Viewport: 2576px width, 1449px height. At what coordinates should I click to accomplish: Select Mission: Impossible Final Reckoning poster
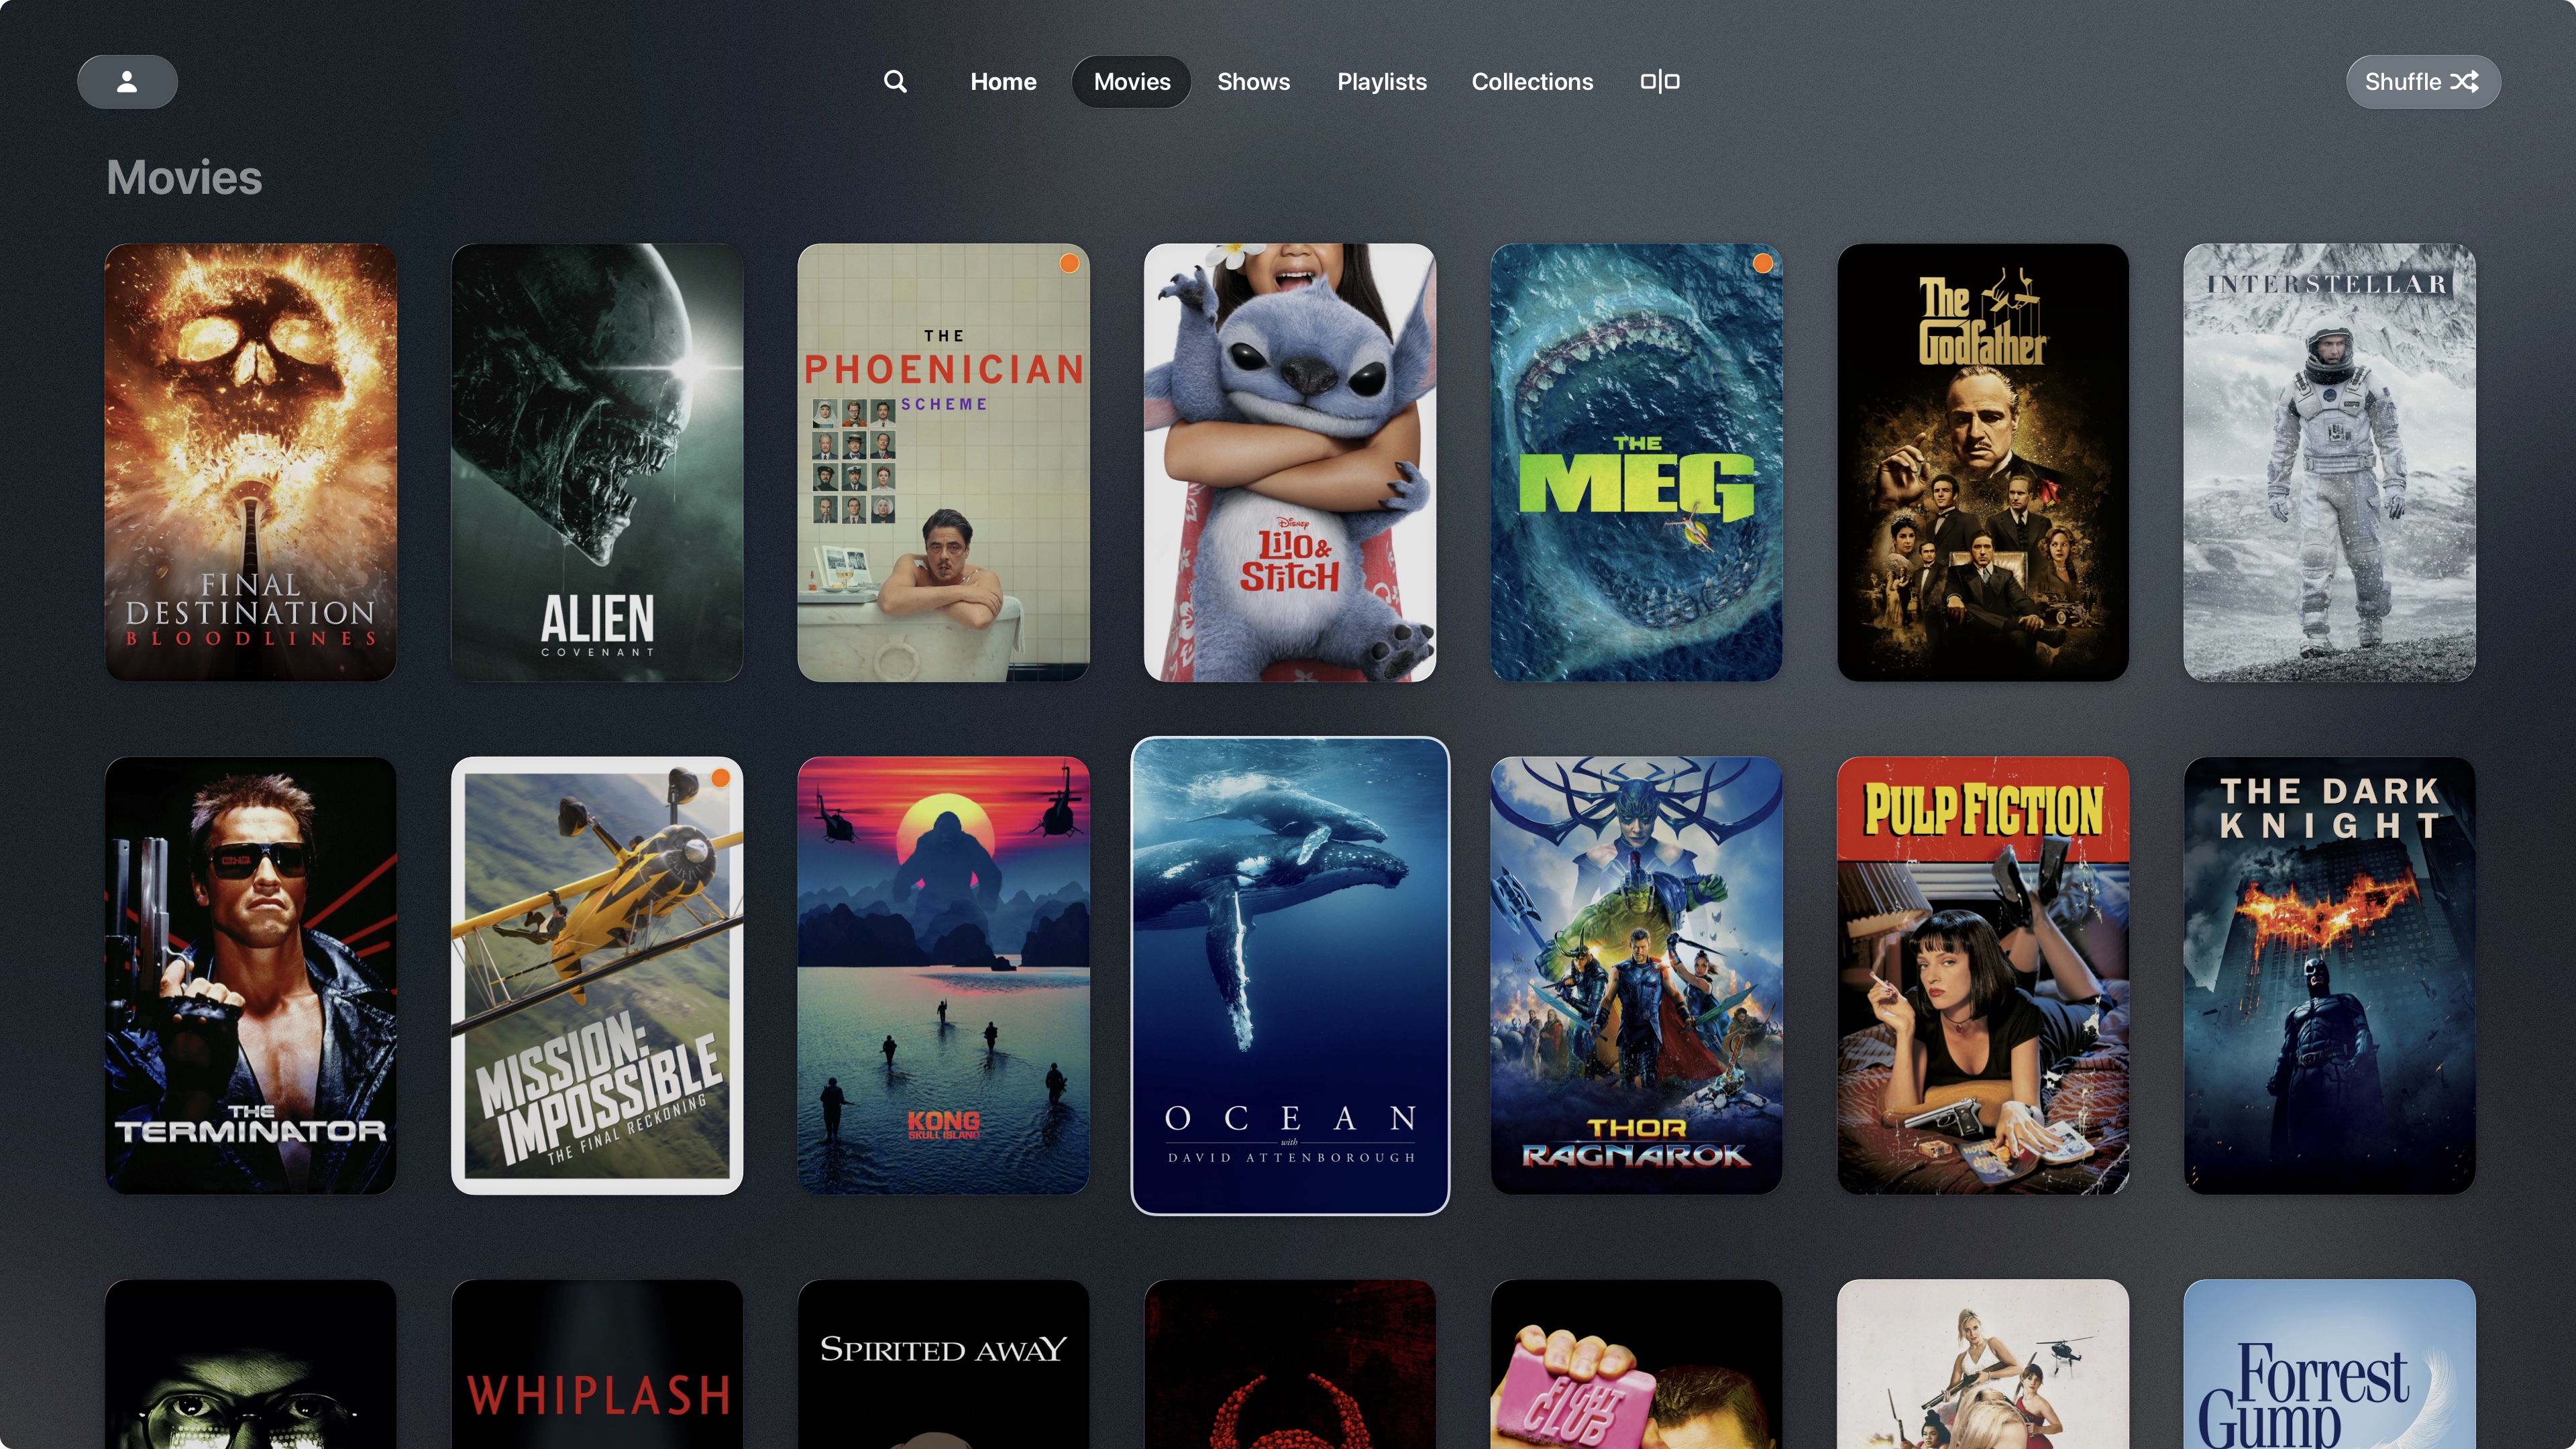pos(597,975)
